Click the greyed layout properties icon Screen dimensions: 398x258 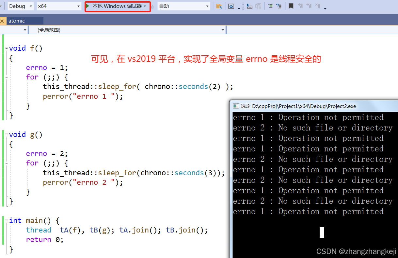[x=258, y=6]
